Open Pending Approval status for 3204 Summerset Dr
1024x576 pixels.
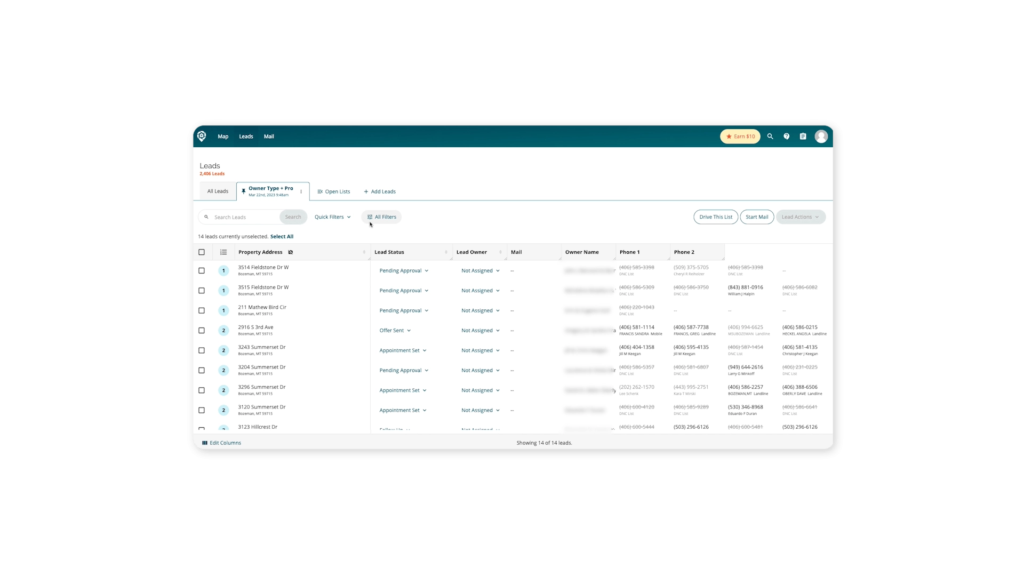coord(404,370)
